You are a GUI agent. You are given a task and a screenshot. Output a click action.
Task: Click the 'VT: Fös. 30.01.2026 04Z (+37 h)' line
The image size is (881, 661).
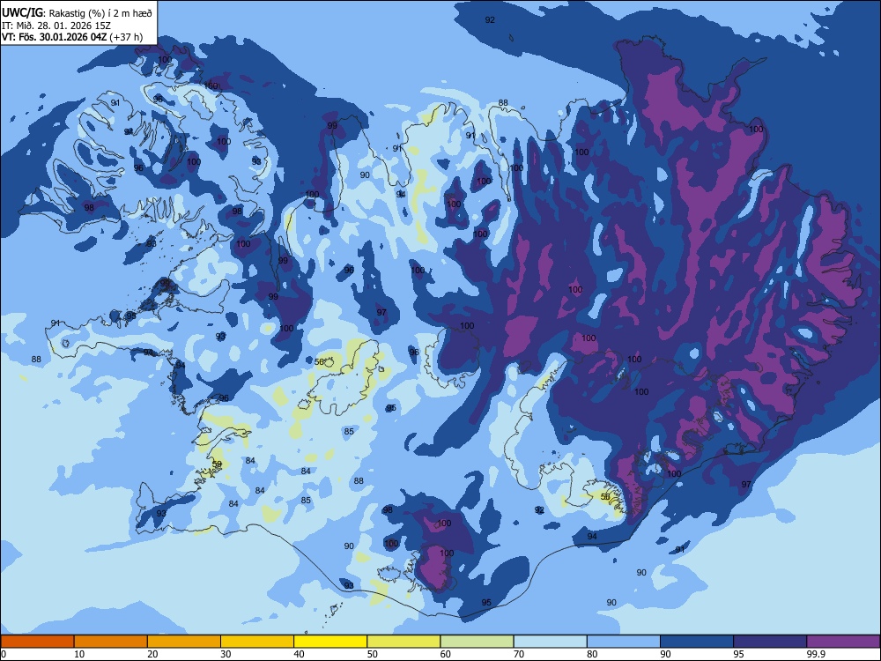click(x=72, y=37)
